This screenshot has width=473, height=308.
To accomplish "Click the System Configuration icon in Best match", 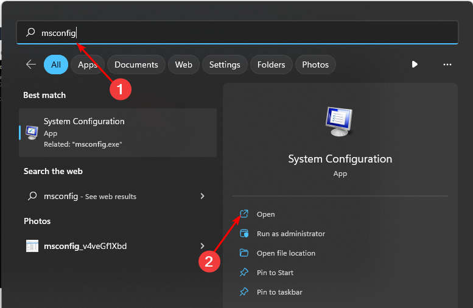I will click(x=32, y=132).
